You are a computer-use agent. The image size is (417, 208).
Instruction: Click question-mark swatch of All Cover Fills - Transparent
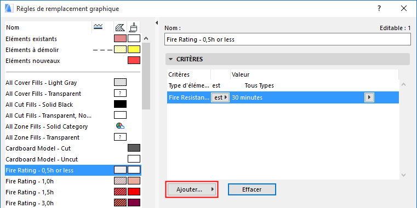tap(120, 93)
